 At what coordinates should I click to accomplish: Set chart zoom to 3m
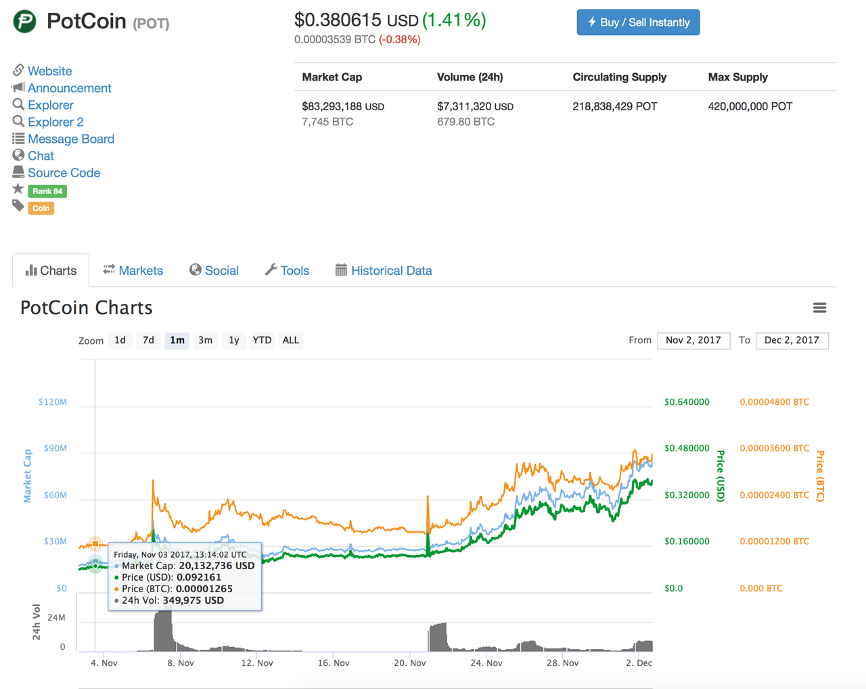pos(205,340)
